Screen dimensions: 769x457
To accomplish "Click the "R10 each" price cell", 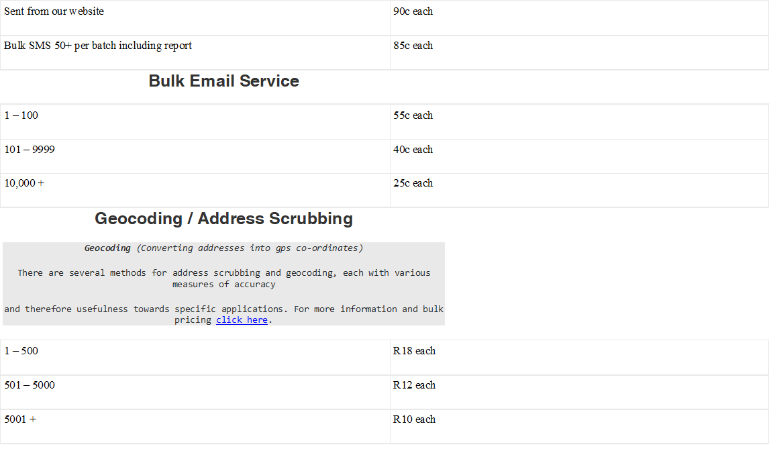I will pos(415,419).
